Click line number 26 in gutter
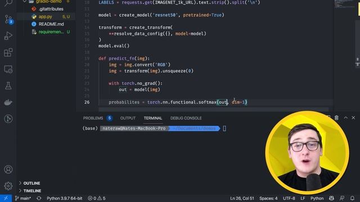The image size is (360, 202). 87,102
